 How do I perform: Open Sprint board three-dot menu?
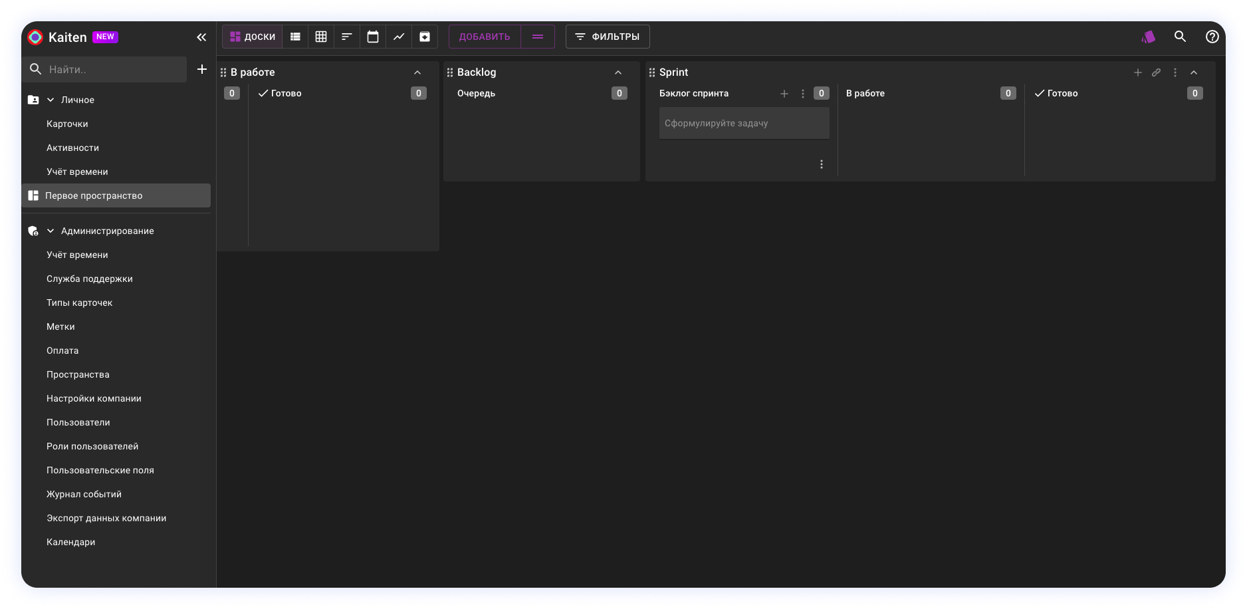(x=1175, y=72)
